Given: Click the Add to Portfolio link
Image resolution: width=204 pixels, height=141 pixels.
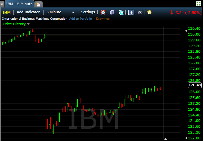Looking at the screenshot, I should [80, 19].
